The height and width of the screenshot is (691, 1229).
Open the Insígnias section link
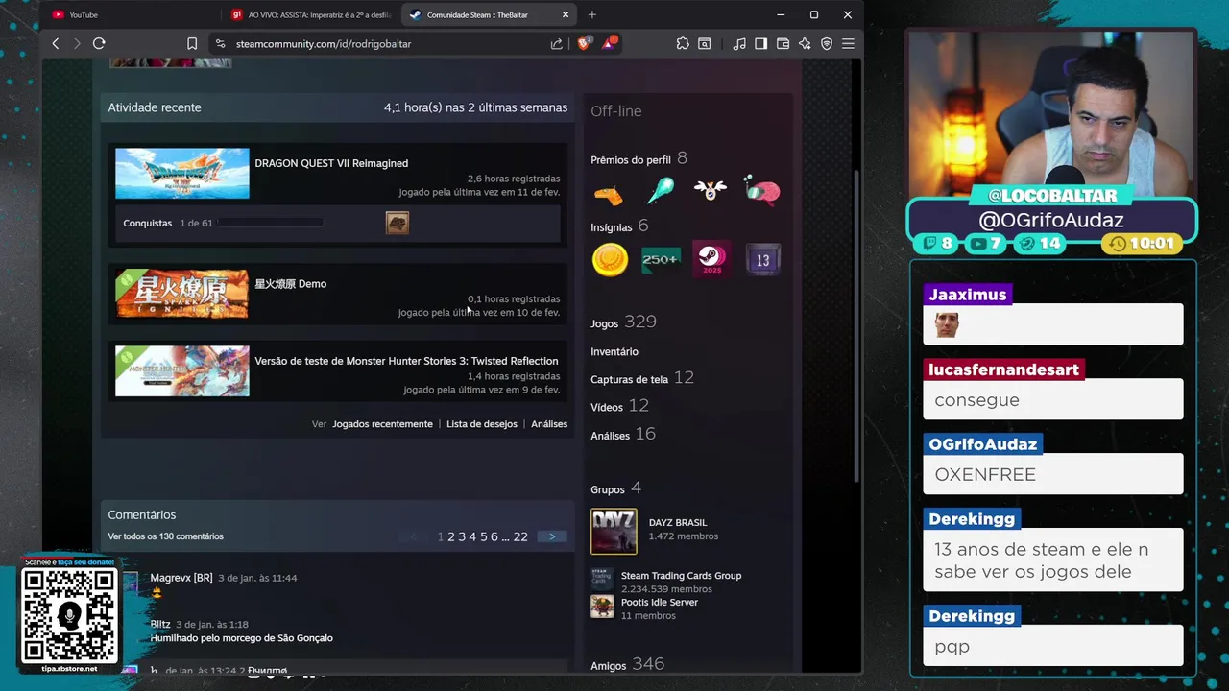(x=612, y=226)
